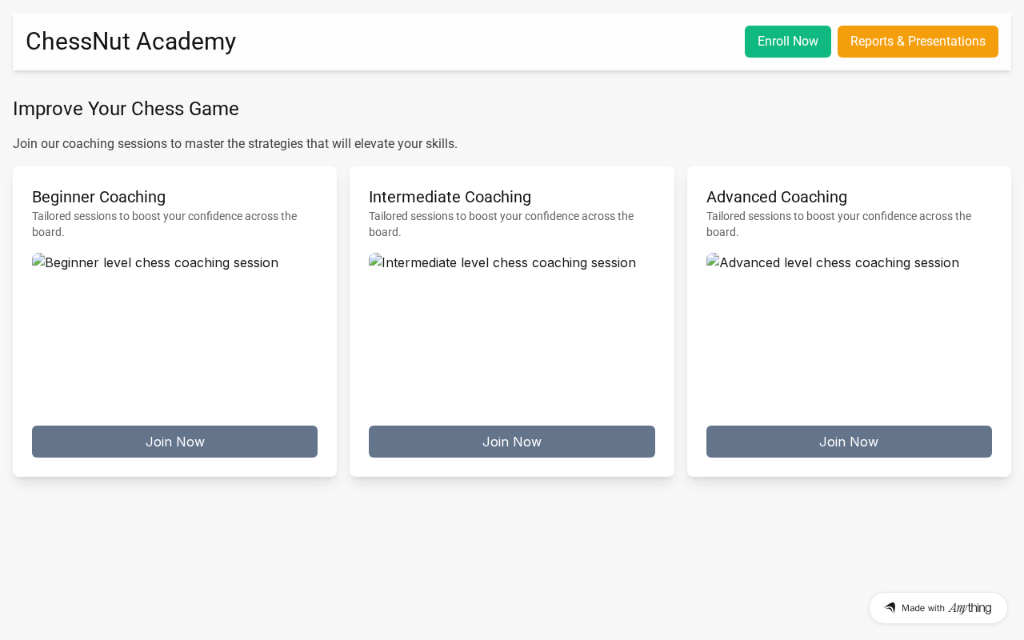Click the ChessNut Academy site title
The height and width of the screenshot is (640, 1024).
pos(130,42)
